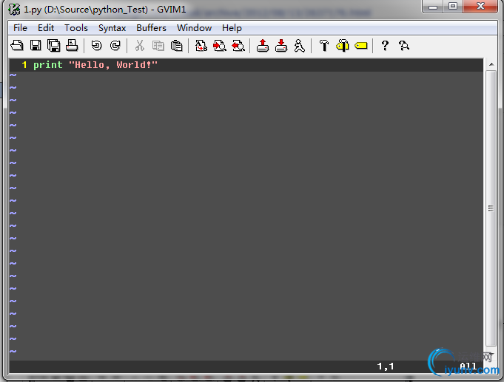Click the vertical scrollbar thumb
Image resolution: width=504 pixels, height=382 pixels.
pos(491,208)
